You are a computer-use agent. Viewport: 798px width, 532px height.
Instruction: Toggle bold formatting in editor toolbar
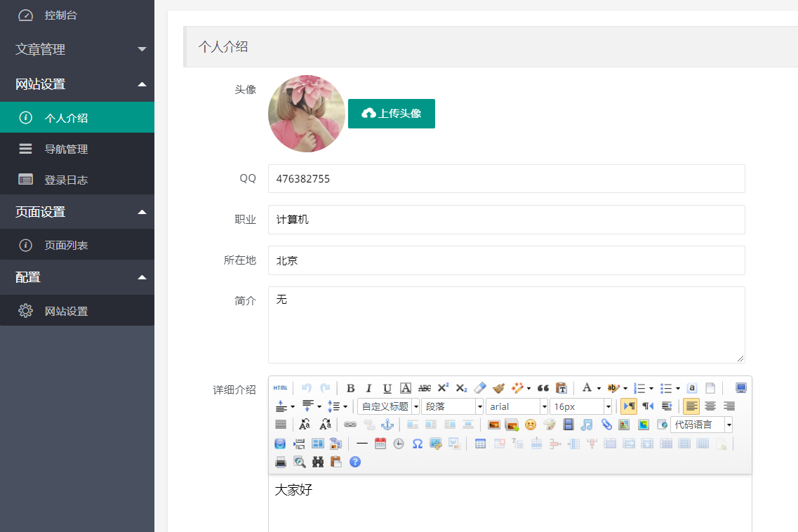pos(350,388)
